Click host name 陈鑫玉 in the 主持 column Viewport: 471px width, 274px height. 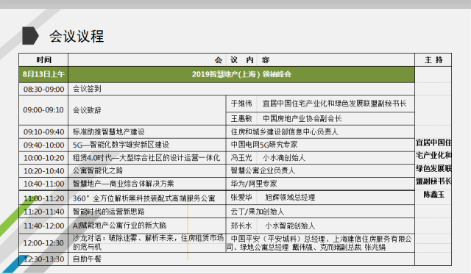[433, 195]
